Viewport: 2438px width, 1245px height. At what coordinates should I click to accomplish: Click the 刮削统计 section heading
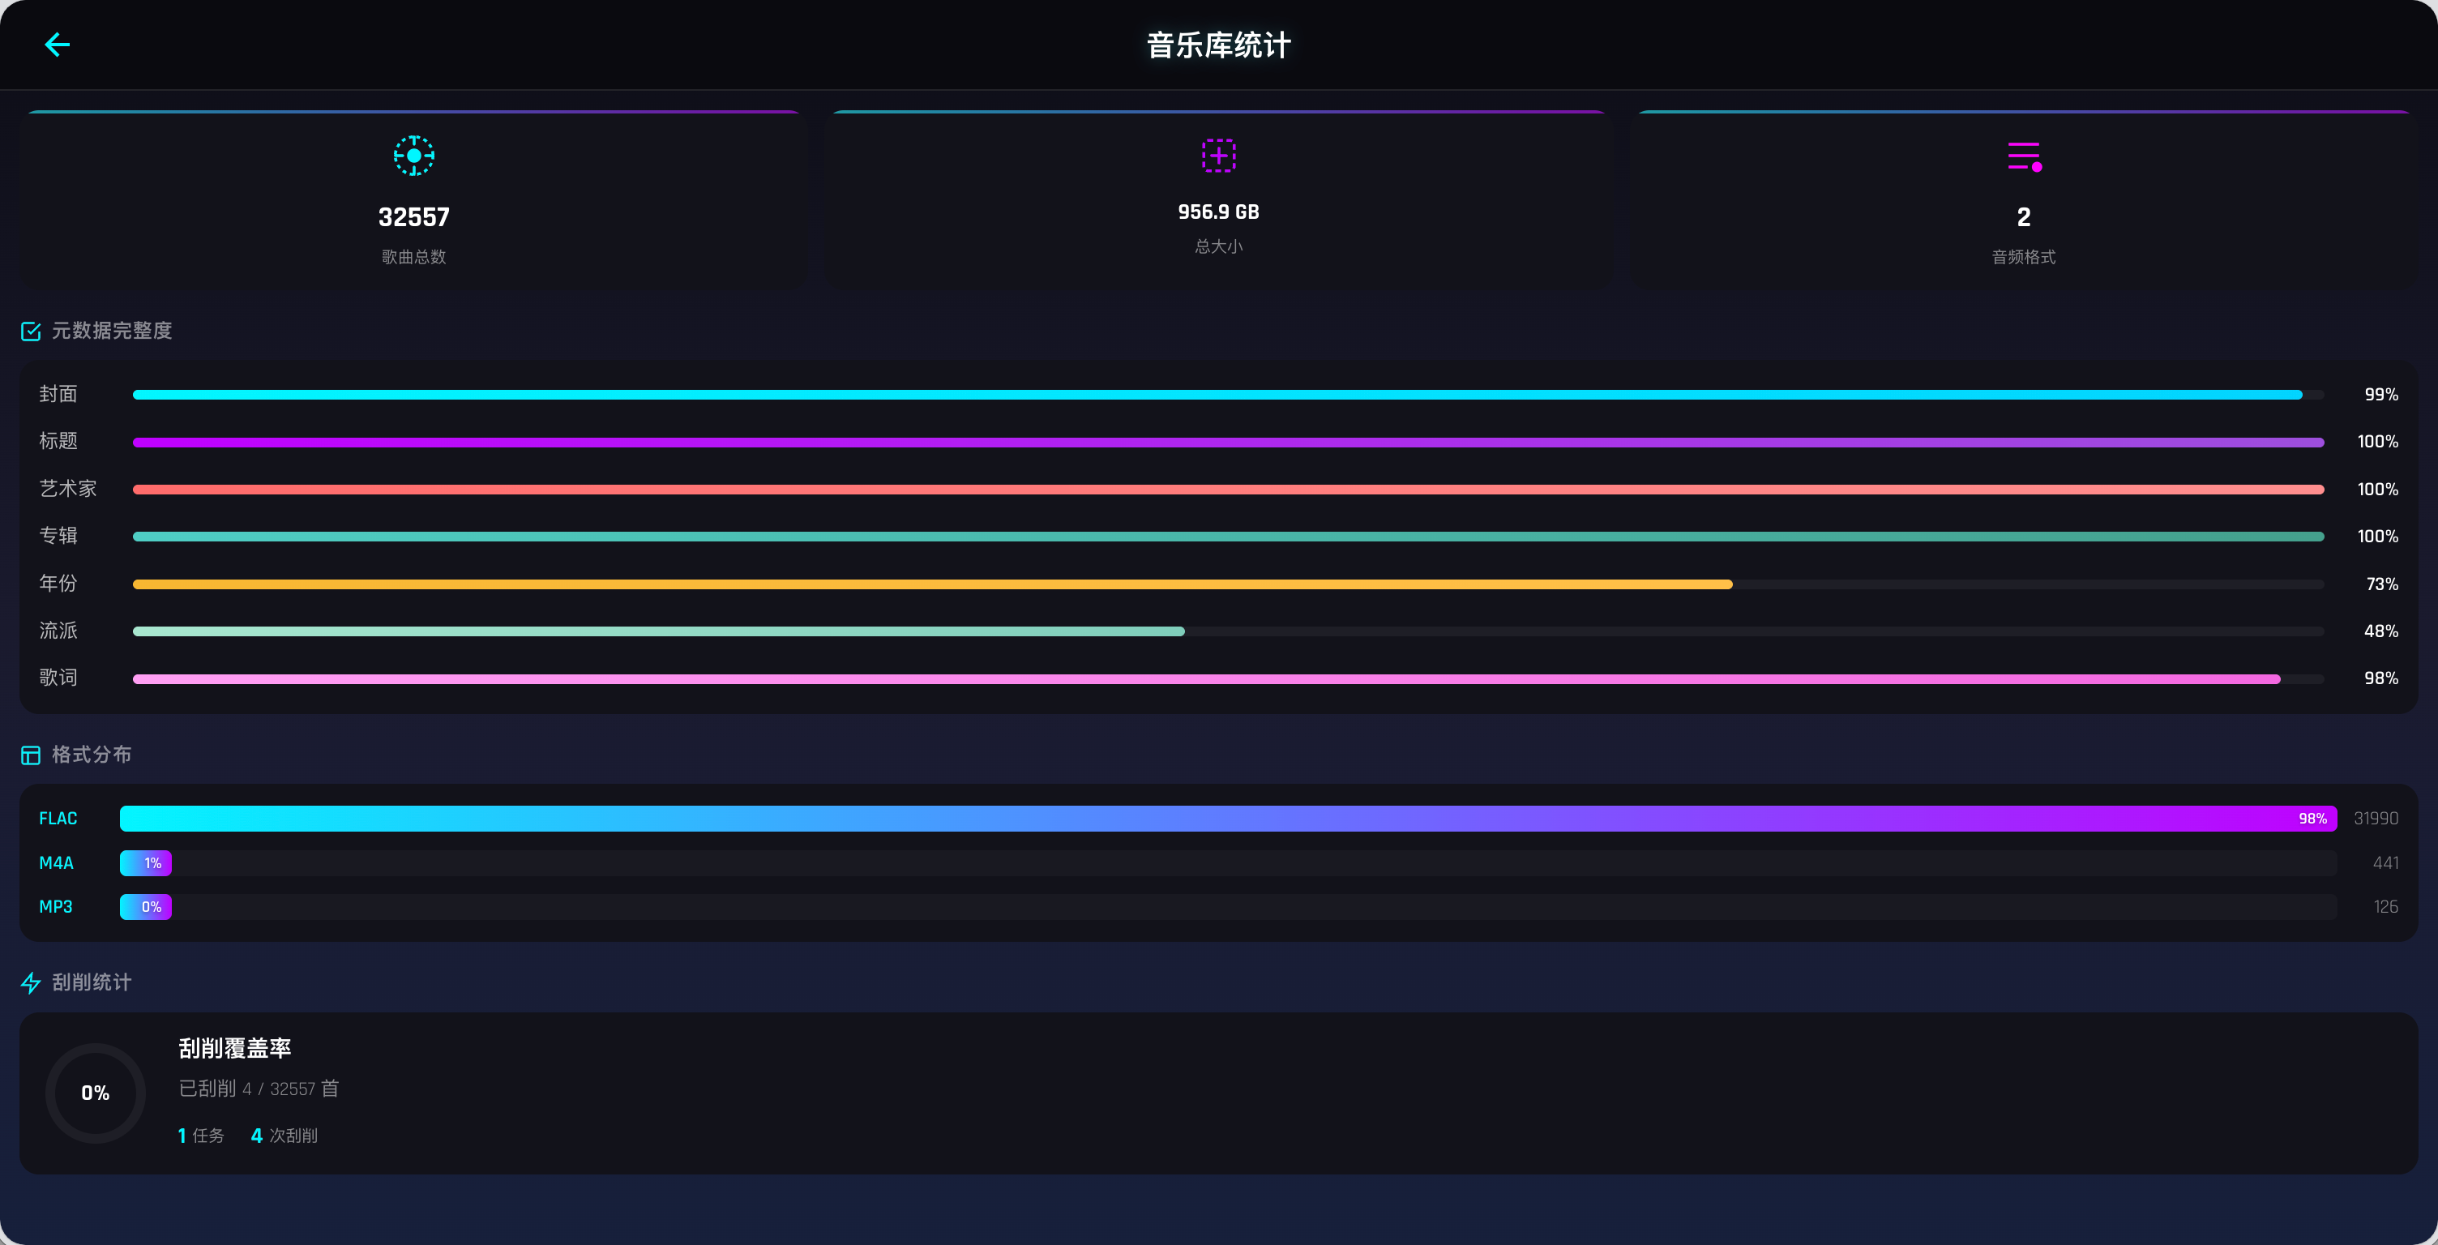pyautogui.click(x=92, y=982)
